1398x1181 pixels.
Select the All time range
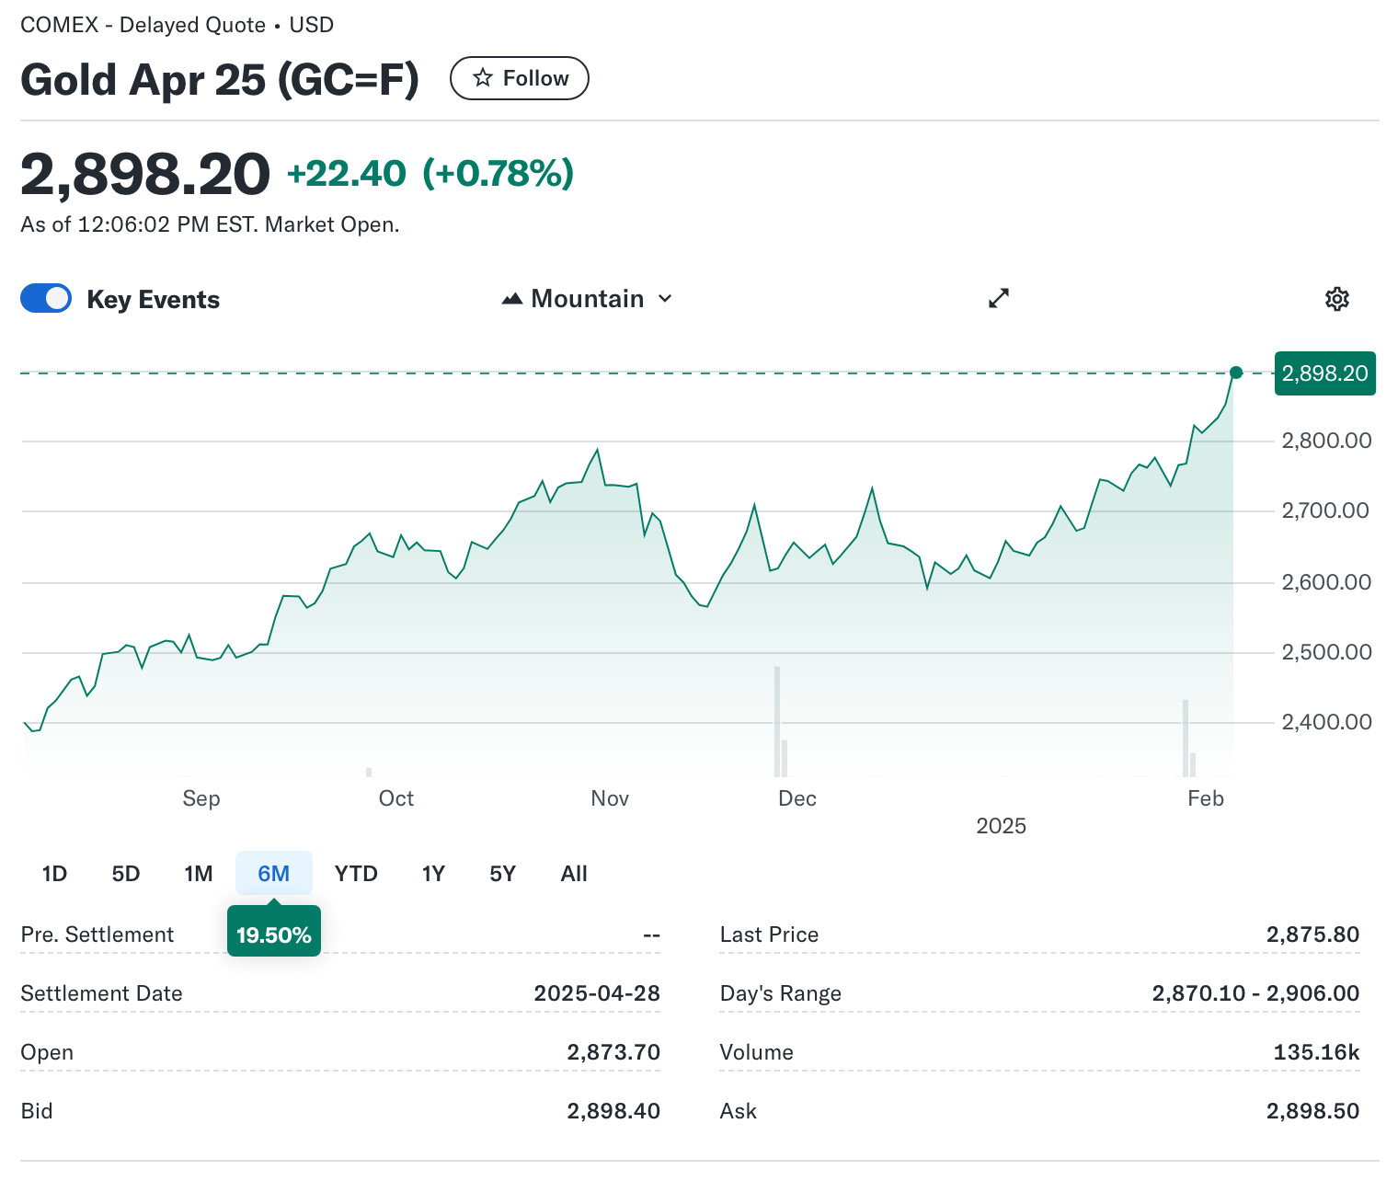pos(574,874)
